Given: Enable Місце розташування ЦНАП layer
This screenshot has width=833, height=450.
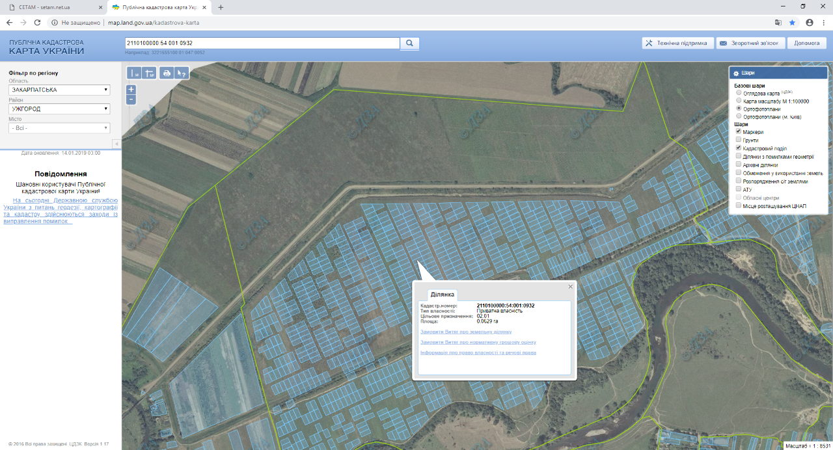Looking at the screenshot, I should (738, 205).
